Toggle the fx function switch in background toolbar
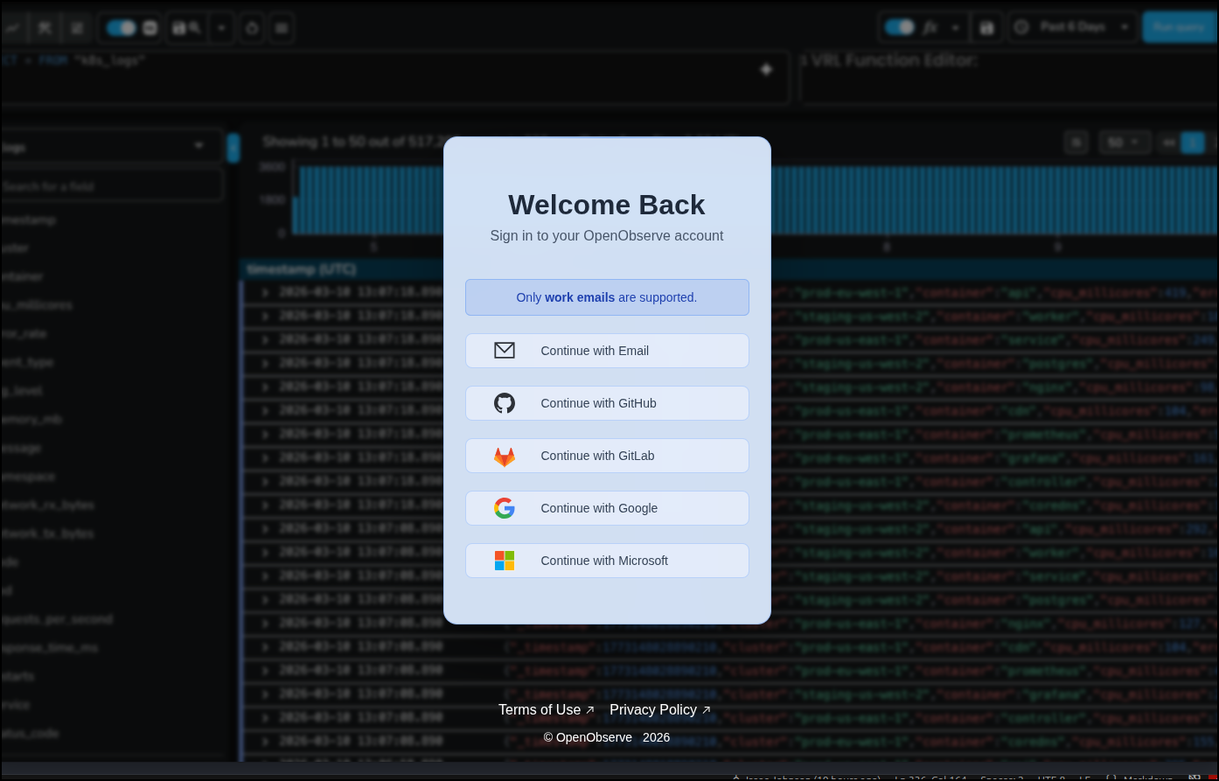The image size is (1219, 781). tap(900, 27)
